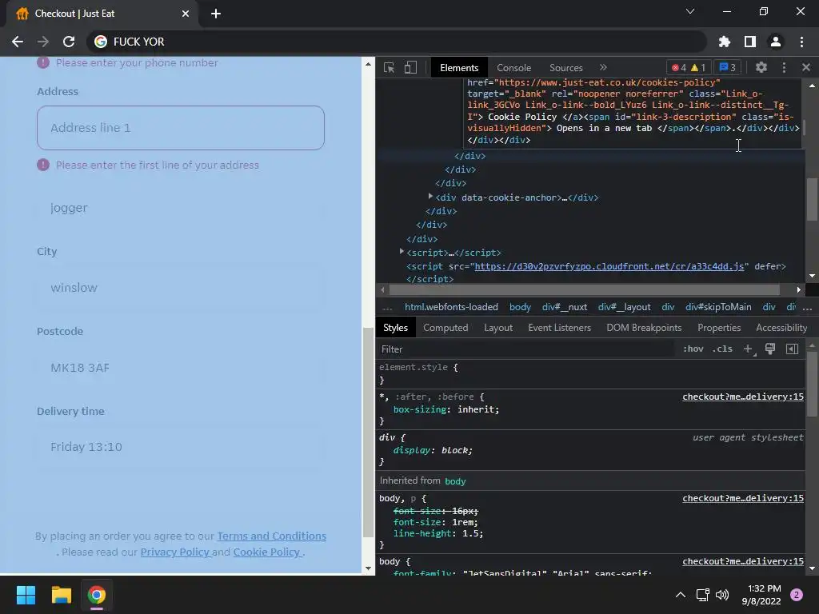Select div#__nuxt breadcrumb
The height and width of the screenshot is (614, 819).
click(565, 307)
